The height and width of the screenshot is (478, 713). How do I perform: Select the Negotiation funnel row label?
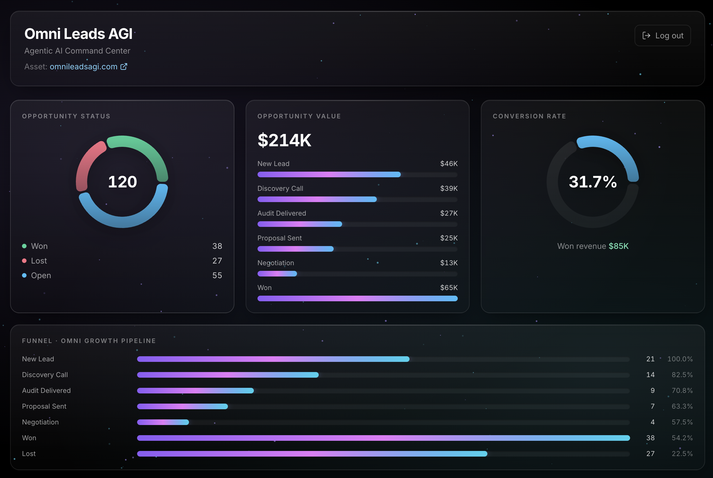40,422
